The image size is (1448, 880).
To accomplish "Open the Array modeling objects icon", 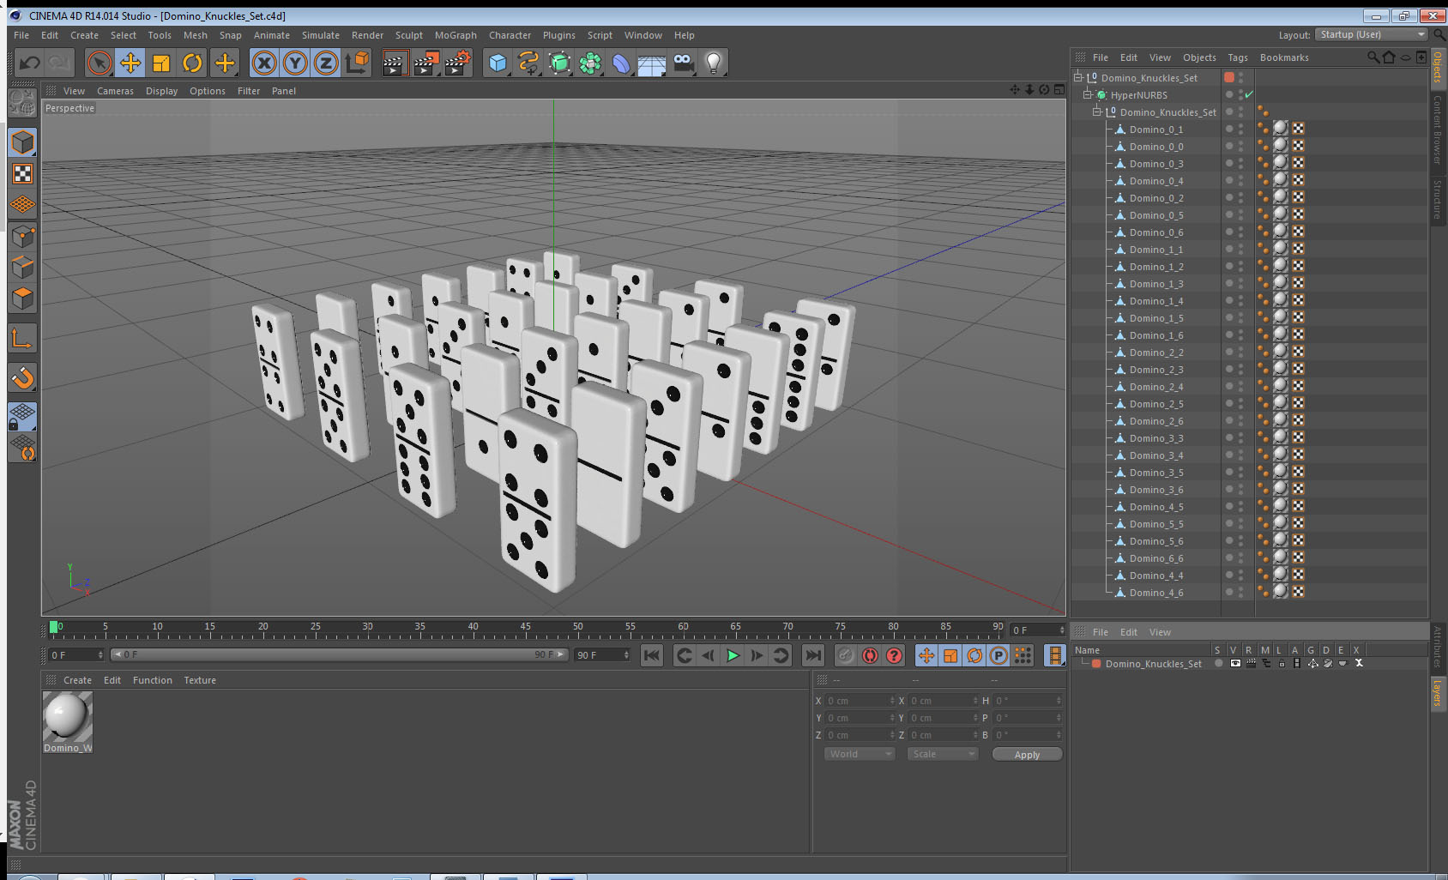I will coord(590,63).
